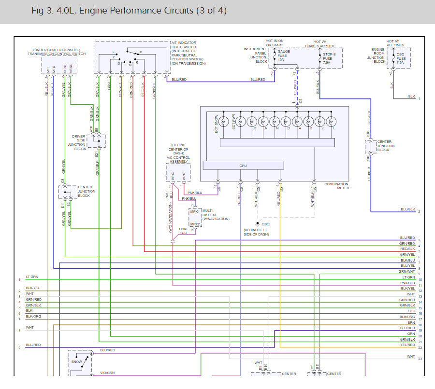Click the VIO/GRN wire label
Image resolution: width=435 pixels, height=389 pixels.
tap(107, 373)
